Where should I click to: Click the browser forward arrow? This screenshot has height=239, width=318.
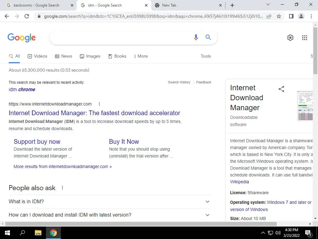17,16
